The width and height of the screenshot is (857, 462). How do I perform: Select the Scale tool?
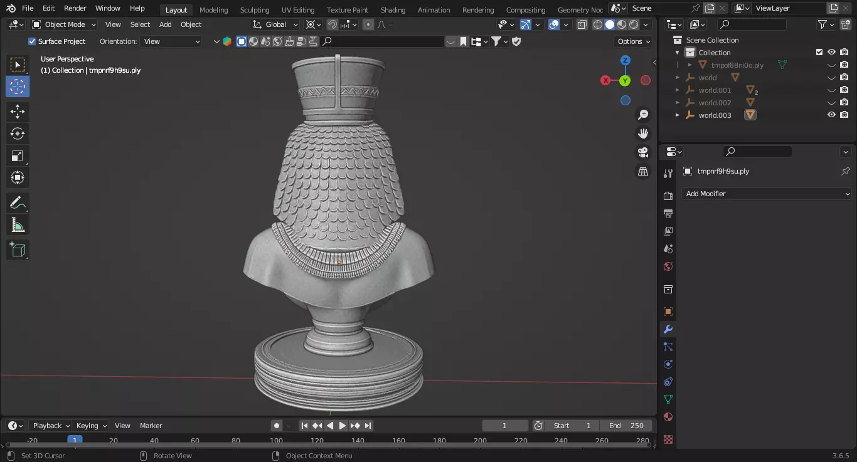[x=18, y=155]
